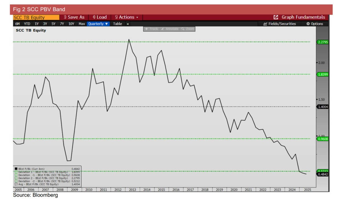Select the Annotate pencil tool

click(163, 29)
